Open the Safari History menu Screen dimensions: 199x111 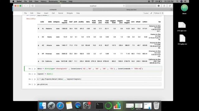[44, 1]
